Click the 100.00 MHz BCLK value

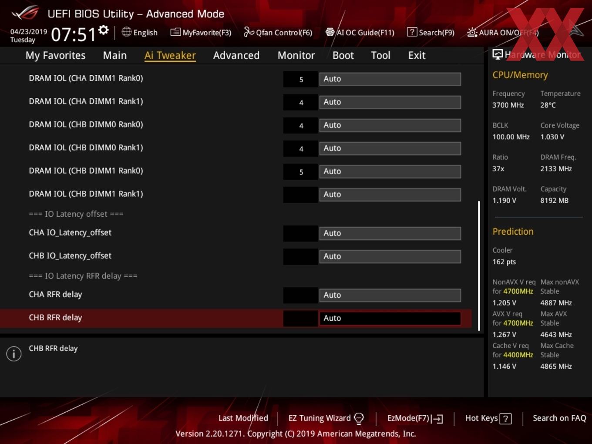click(x=511, y=137)
